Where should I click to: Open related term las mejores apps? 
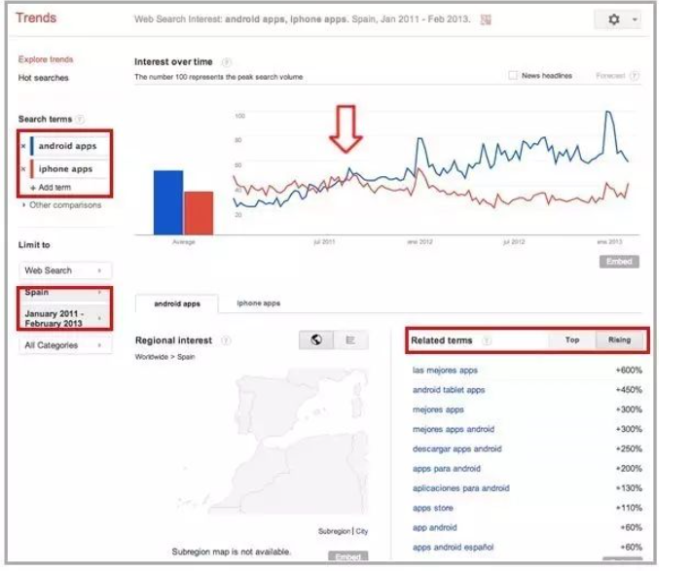445,371
